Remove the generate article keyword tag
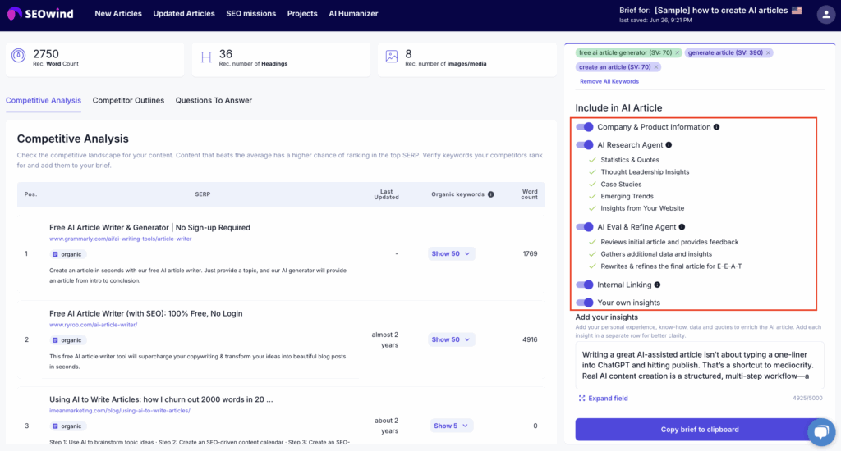Image resolution: width=841 pixels, height=451 pixels. 769,53
